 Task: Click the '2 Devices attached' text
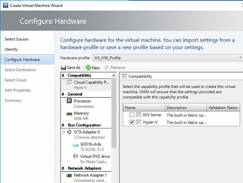pos(89,137)
